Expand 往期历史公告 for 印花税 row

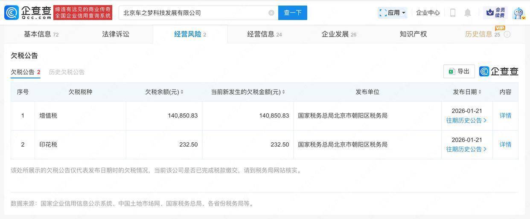[466, 149]
